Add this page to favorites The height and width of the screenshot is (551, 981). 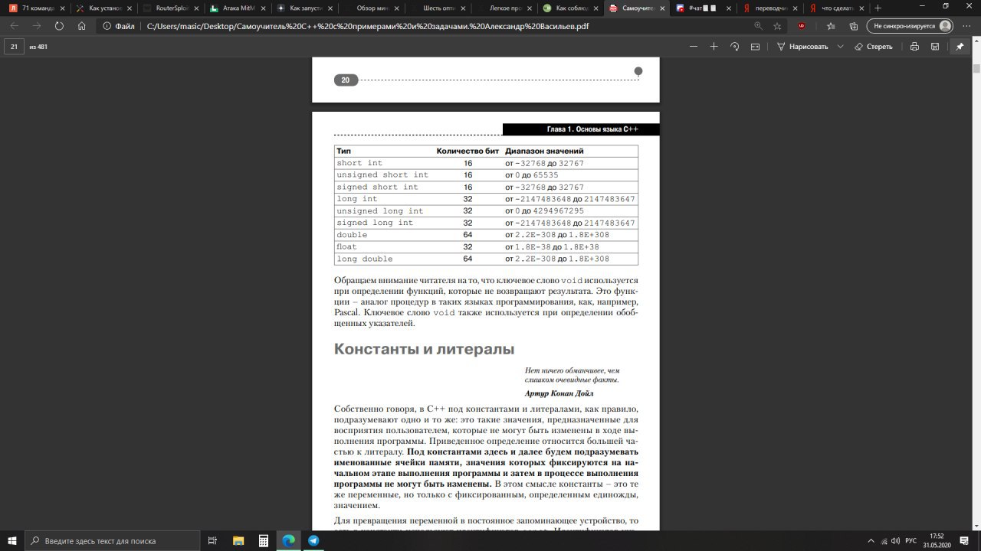(x=777, y=25)
